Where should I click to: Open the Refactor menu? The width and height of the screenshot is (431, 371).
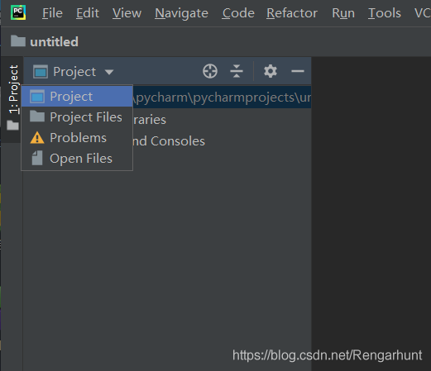292,13
